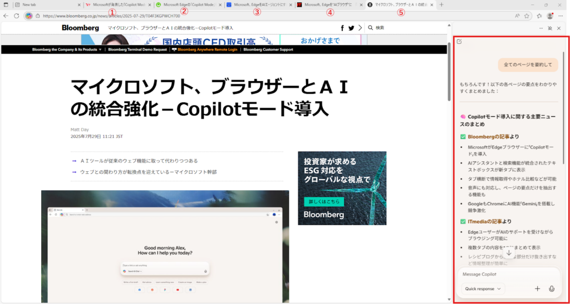Click the site information lock icon
This screenshot has height=304, width=570.
[37, 16]
